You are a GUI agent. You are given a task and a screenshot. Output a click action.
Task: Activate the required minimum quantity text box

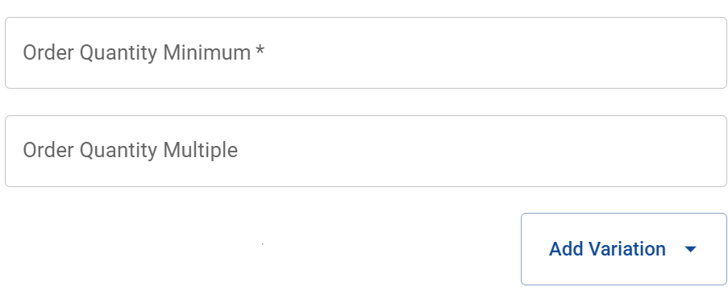click(x=366, y=53)
